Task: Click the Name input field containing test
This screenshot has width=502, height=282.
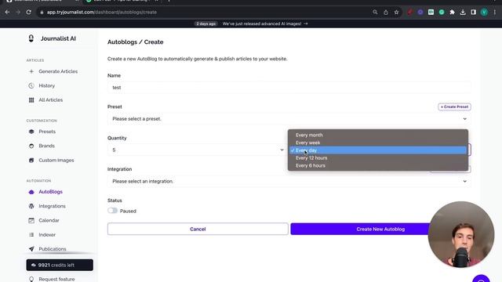Action: point(289,88)
